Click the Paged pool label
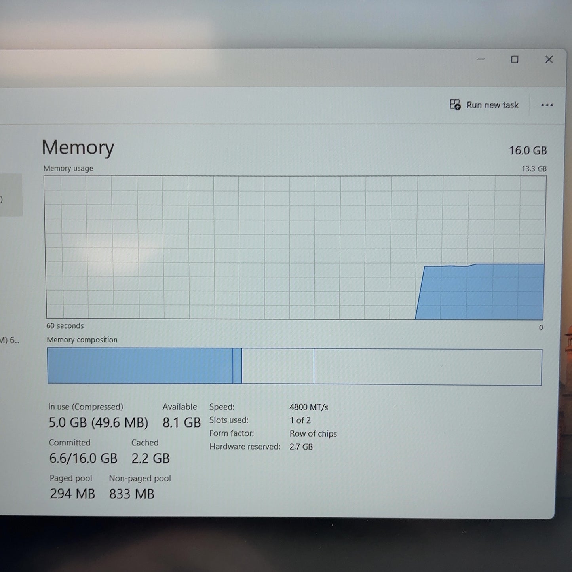This screenshot has height=572, width=572. pyautogui.click(x=71, y=478)
